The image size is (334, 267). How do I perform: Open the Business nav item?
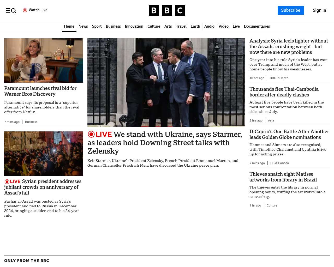click(x=113, y=26)
